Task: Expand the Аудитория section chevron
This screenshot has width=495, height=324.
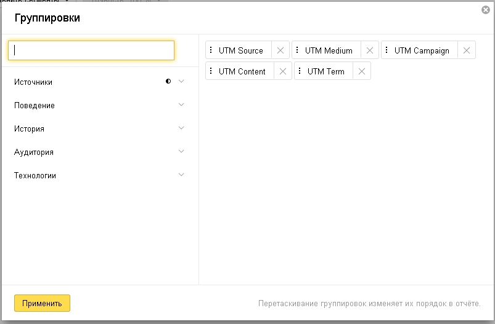Action: tap(181, 152)
